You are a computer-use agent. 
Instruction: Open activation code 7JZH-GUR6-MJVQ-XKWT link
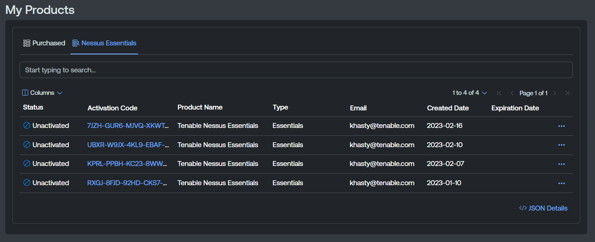pos(128,125)
